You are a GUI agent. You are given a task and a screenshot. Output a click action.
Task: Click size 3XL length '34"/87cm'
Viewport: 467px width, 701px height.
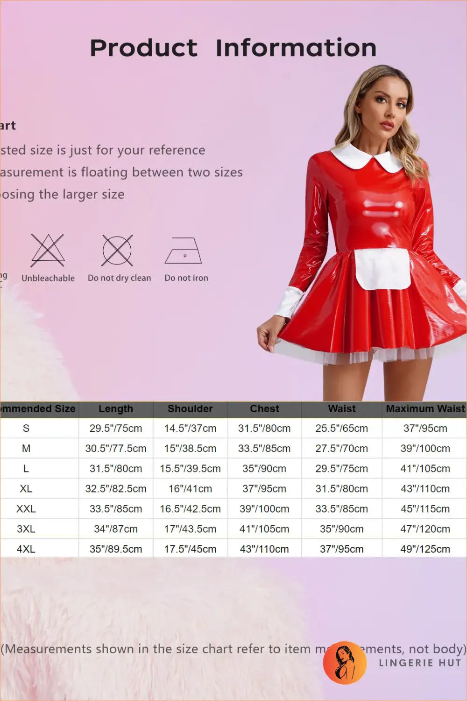116,529
